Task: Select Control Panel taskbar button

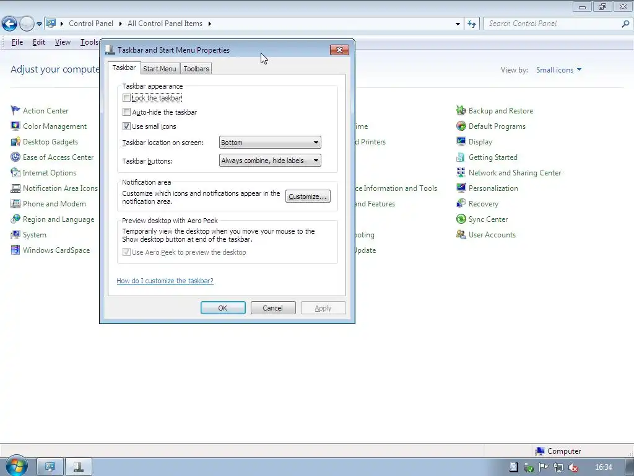Action: tap(50, 467)
